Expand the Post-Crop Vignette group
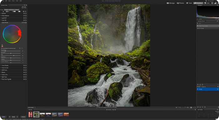This screenshot has width=219, height=120. (x=1, y=79)
